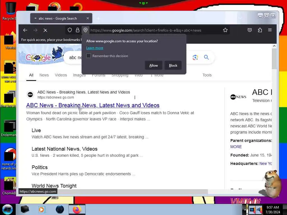Click the ABC favicon in first result

30,95
